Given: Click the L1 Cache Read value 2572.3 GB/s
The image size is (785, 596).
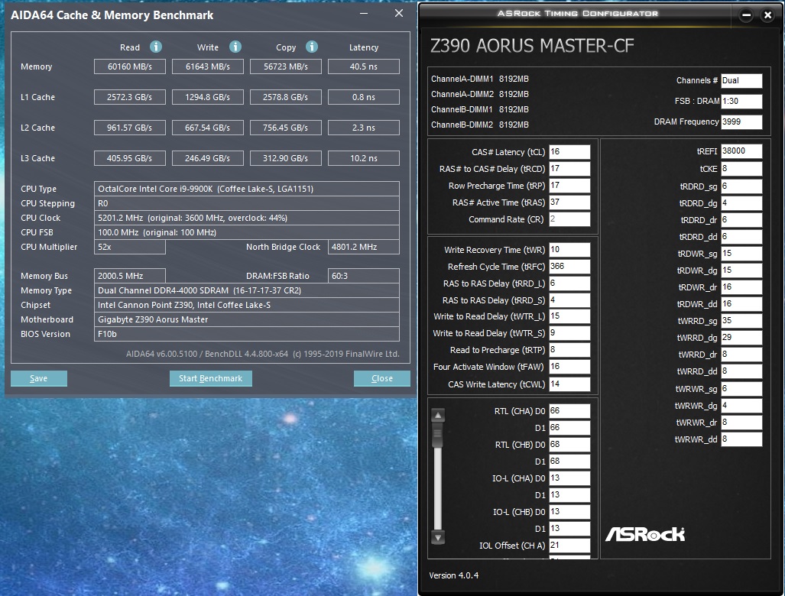Looking at the screenshot, I should (x=130, y=97).
